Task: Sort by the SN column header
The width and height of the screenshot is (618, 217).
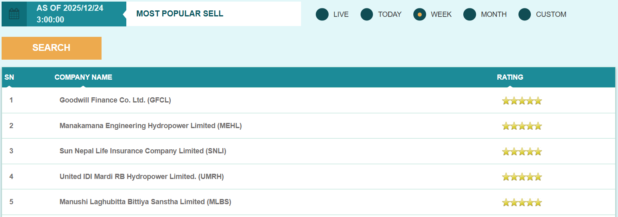Action: coord(9,77)
